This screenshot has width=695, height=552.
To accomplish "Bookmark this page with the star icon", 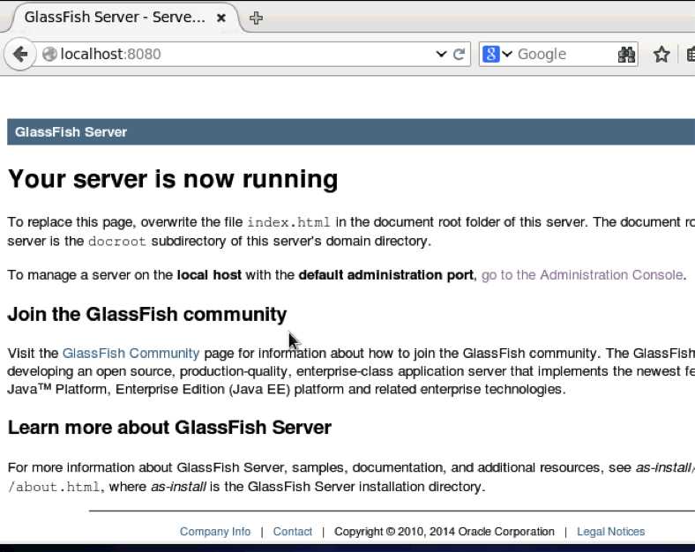I will click(x=661, y=54).
